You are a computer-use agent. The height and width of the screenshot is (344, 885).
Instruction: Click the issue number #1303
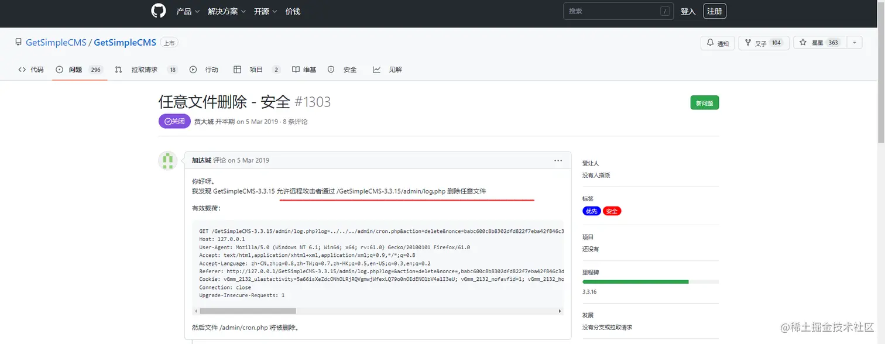tap(313, 102)
